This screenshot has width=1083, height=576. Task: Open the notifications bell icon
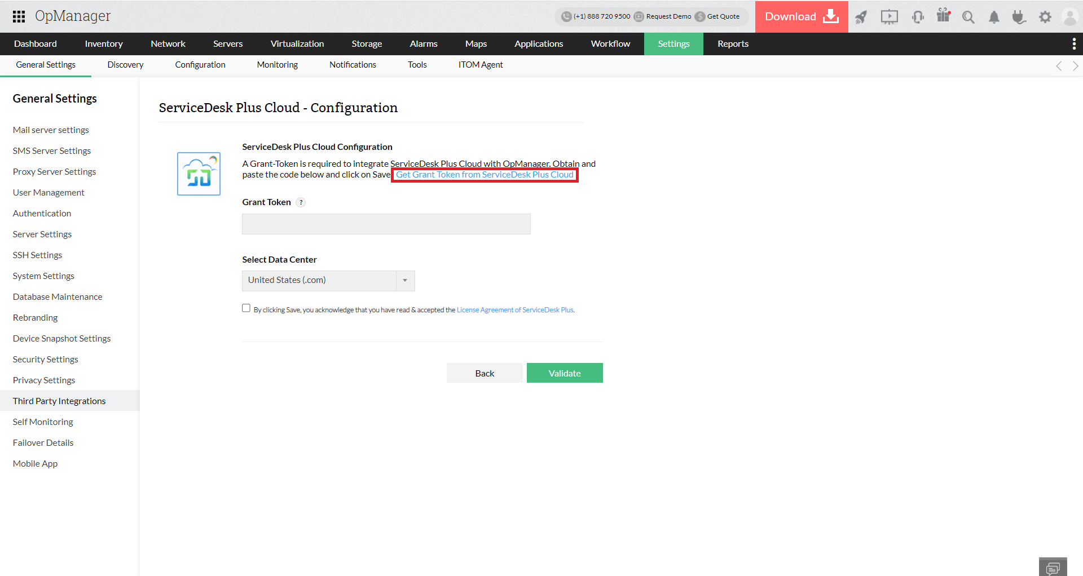coord(994,17)
